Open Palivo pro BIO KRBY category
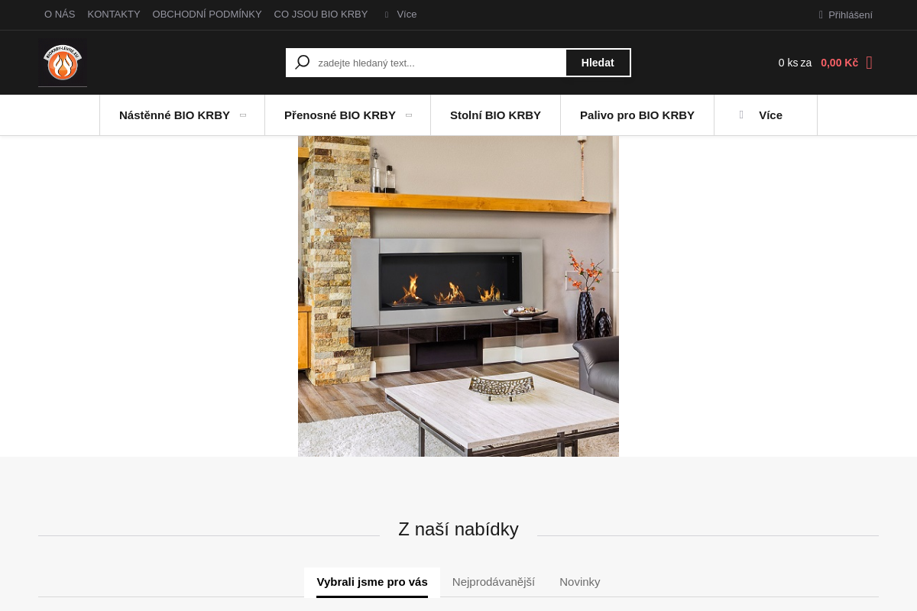 click(637, 115)
